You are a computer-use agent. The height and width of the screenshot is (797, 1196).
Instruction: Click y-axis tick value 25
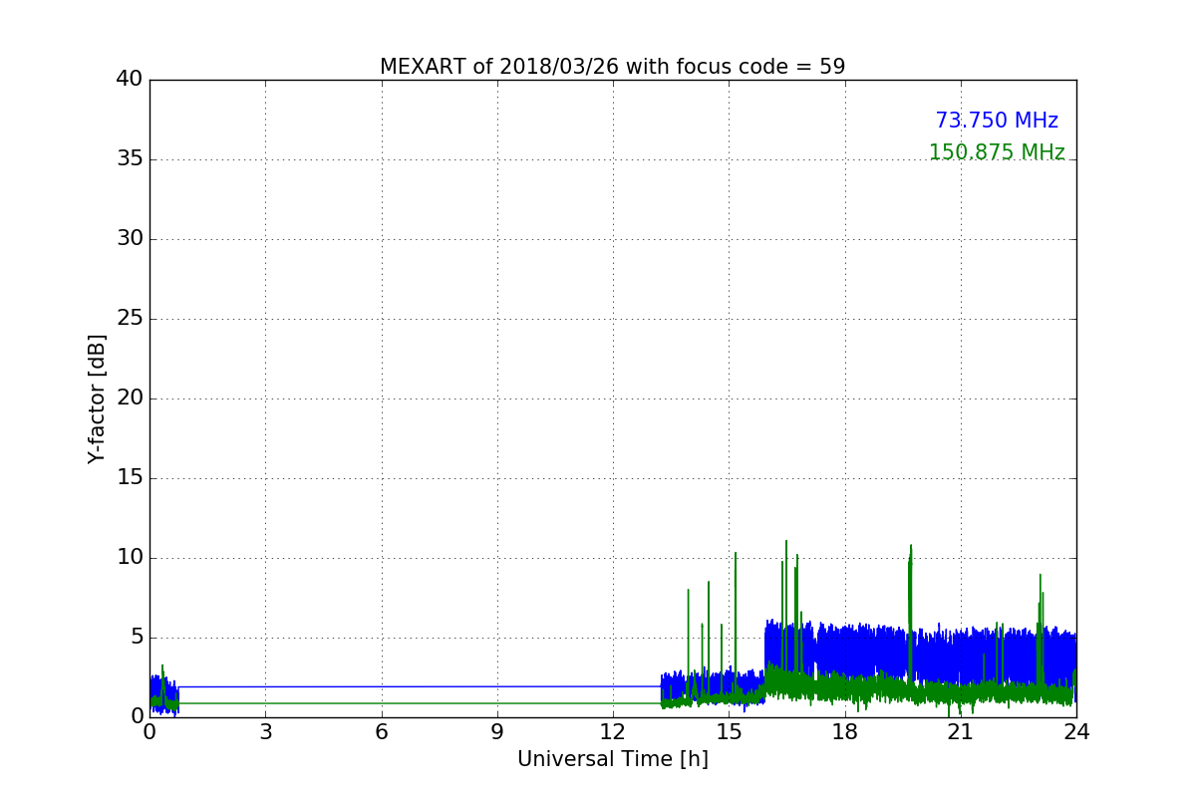click(x=130, y=319)
